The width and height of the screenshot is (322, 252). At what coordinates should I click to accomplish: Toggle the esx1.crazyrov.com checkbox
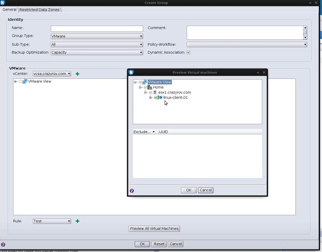pos(151,92)
